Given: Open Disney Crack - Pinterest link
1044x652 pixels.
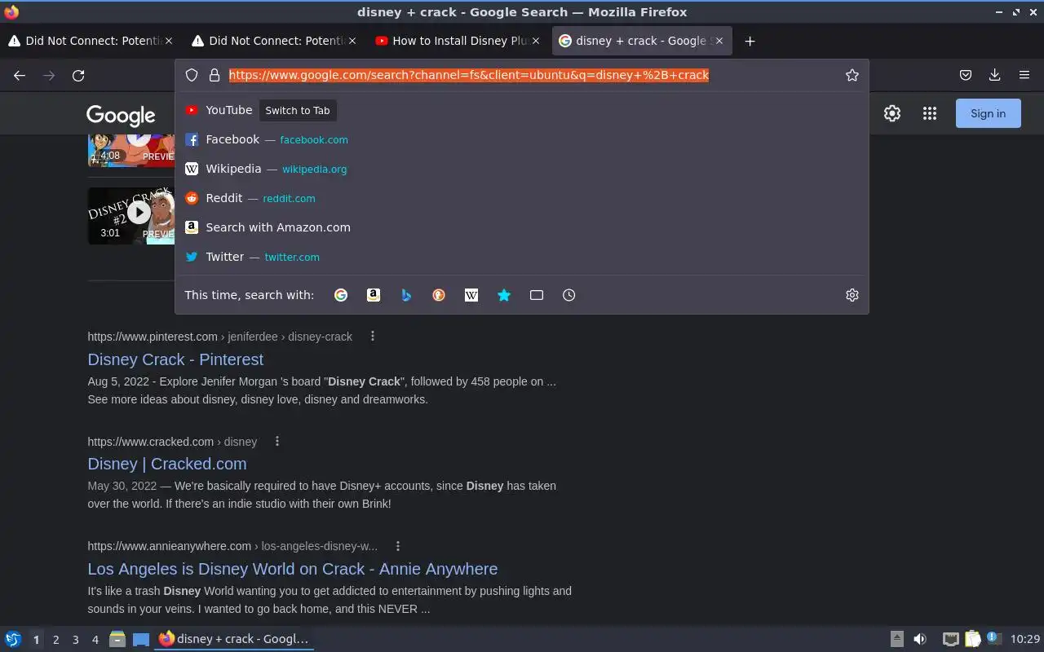Looking at the screenshot, I should click(x=175, y=359).
